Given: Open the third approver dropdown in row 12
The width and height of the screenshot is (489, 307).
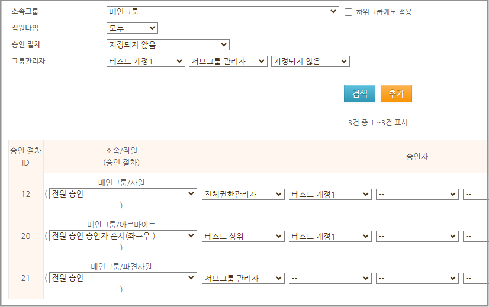Looking at the screenshot, I should (x=417, y=194).
